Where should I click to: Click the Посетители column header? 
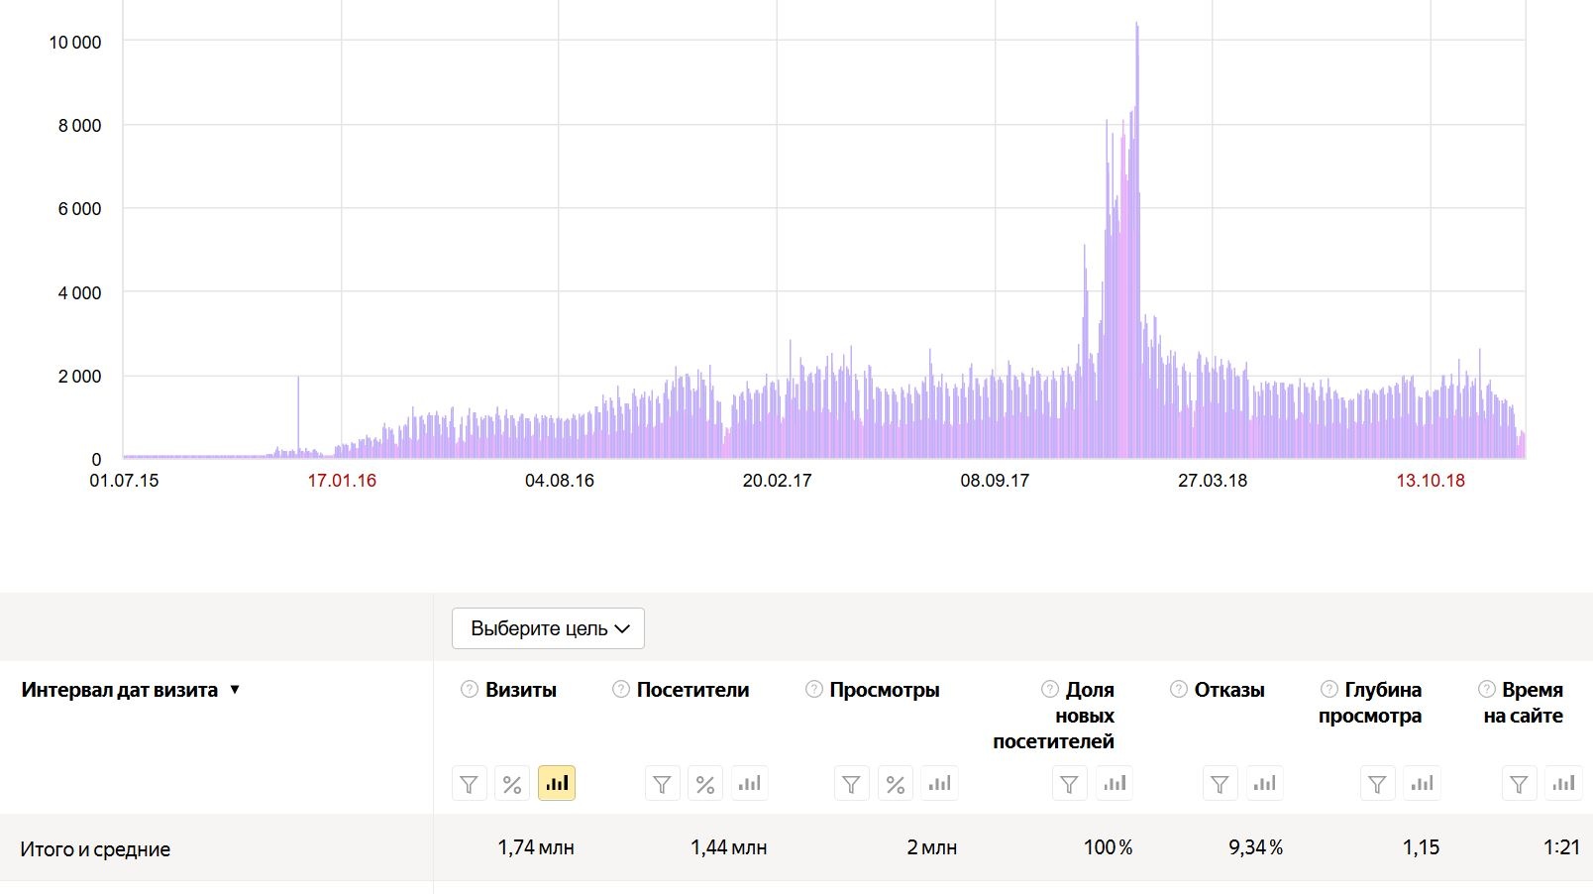[692, 690]
